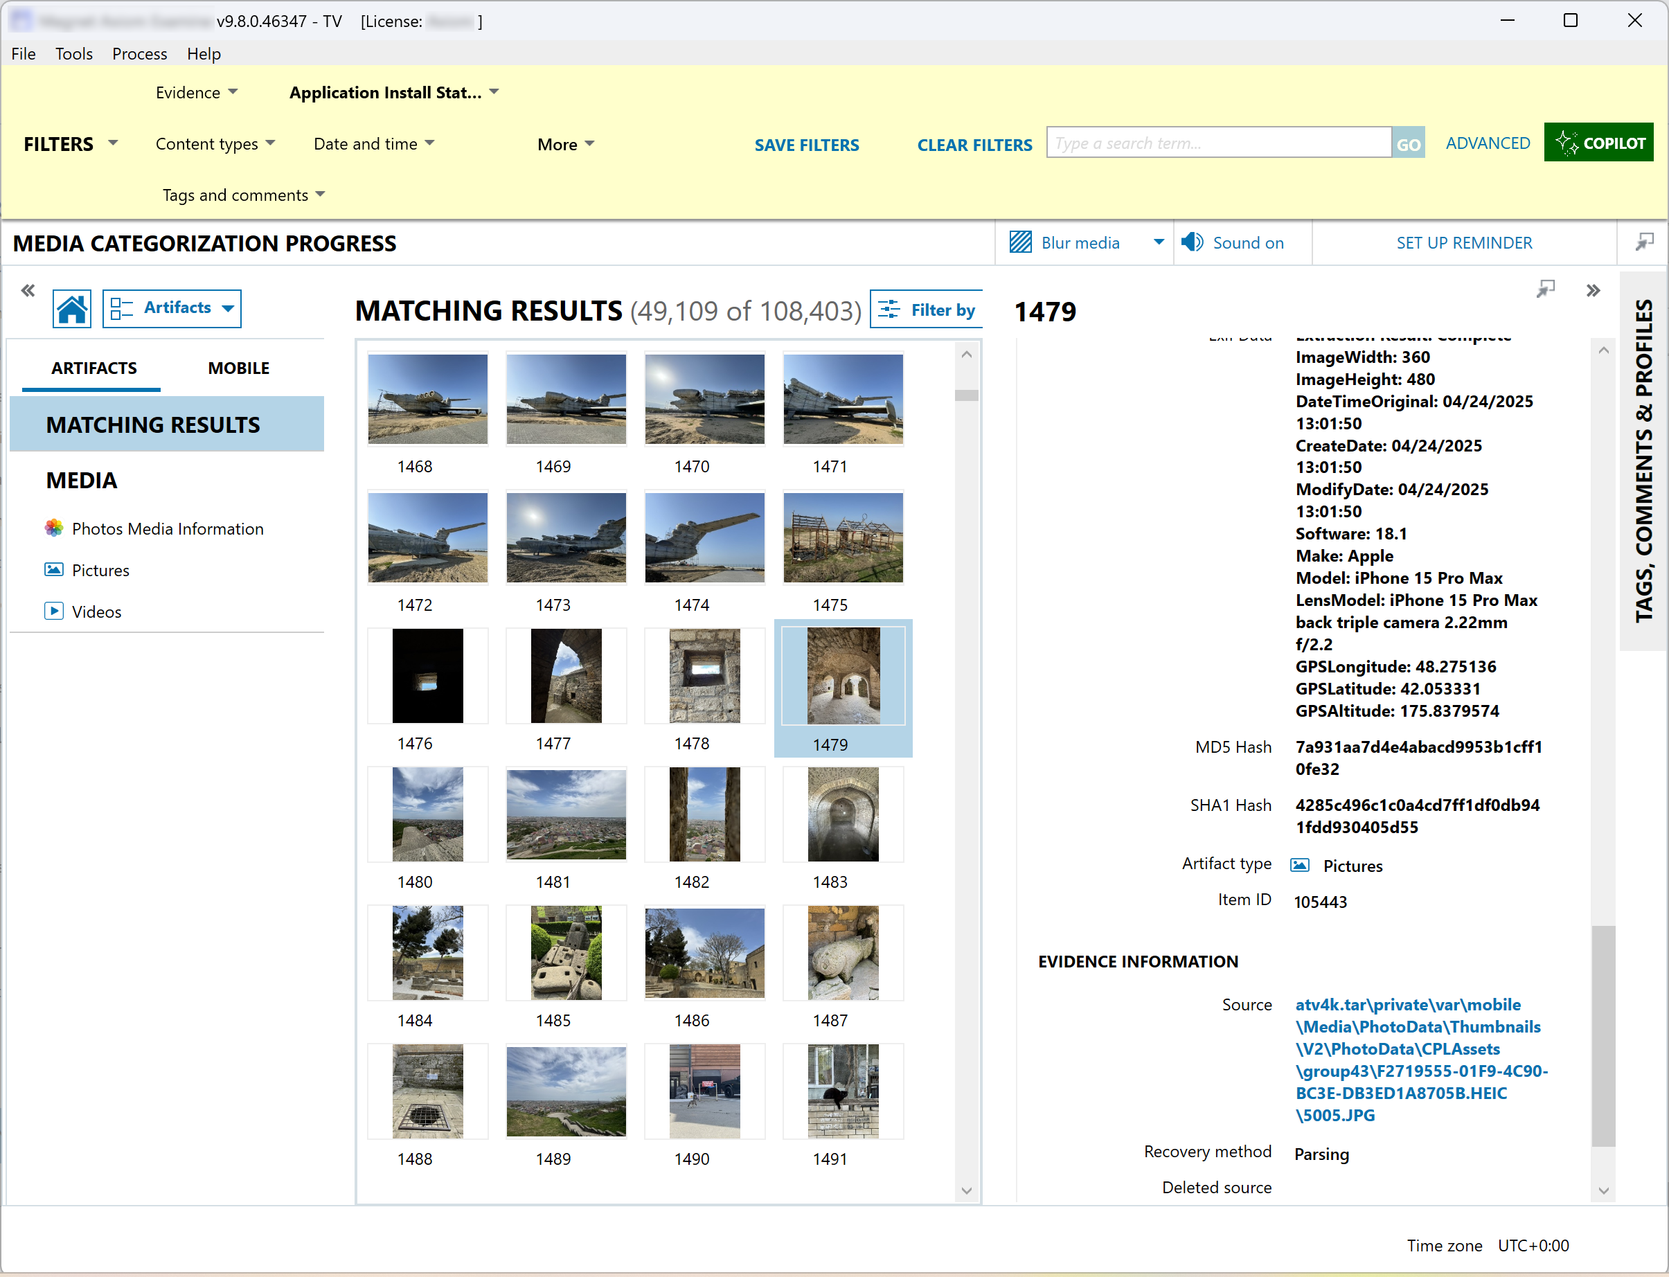Expand the Content types filter
The height and width of the screenshot is (1277, 1669).
tap(215, 143)
